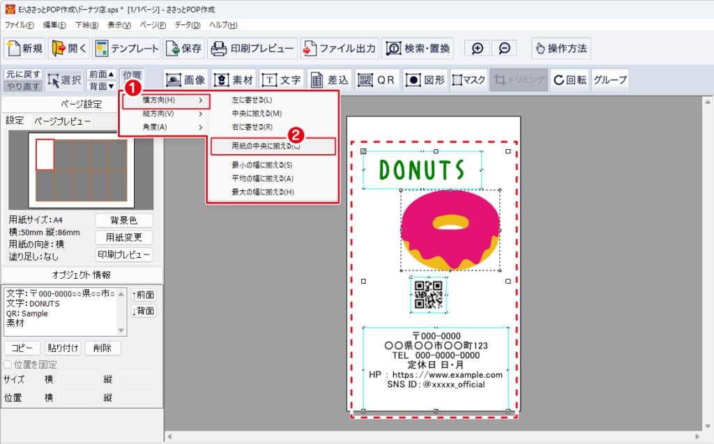714x444 pixels.
Task: Open the ファイル(F) menu
Action: [20, 25]
